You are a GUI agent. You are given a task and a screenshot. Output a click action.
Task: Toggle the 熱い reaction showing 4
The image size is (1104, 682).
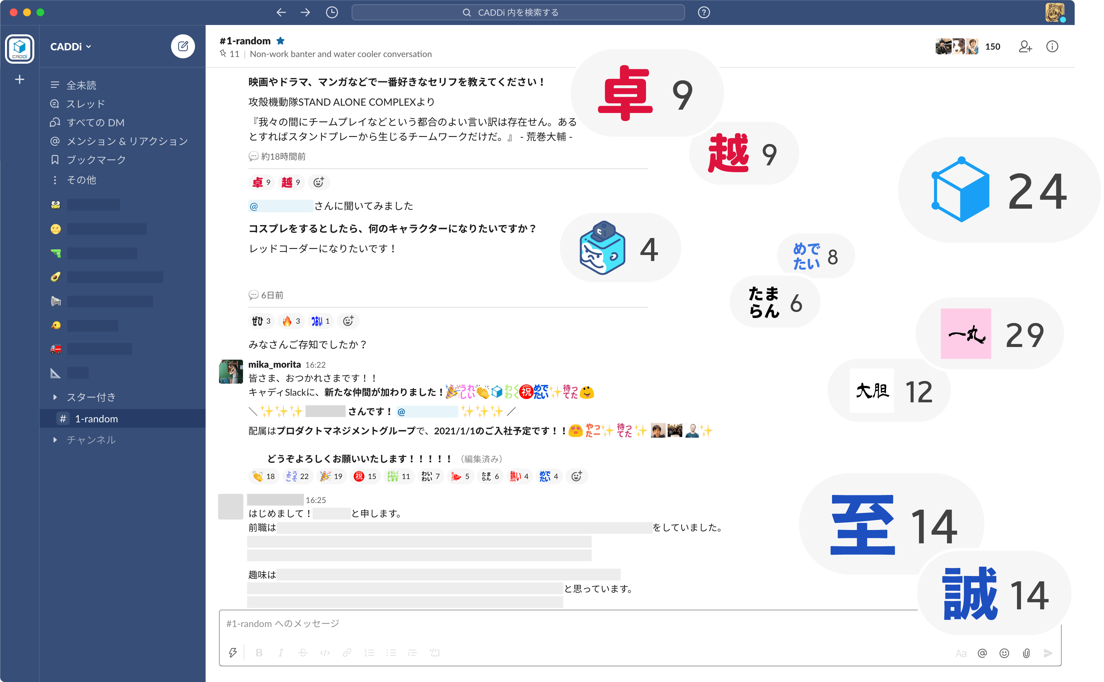click(x=519, y=476)
